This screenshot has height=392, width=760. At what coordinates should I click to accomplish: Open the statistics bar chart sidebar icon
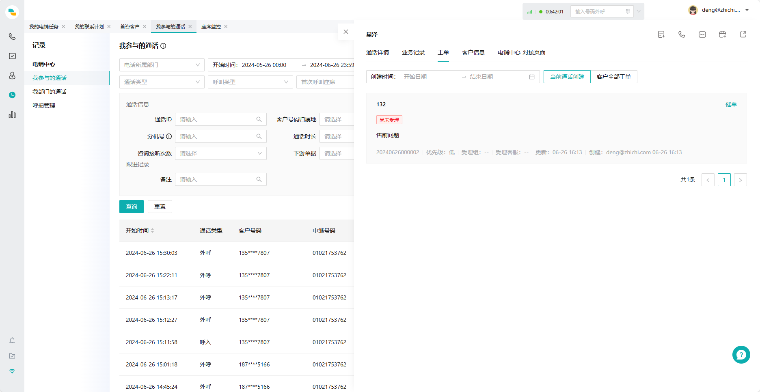click(12, 114)
